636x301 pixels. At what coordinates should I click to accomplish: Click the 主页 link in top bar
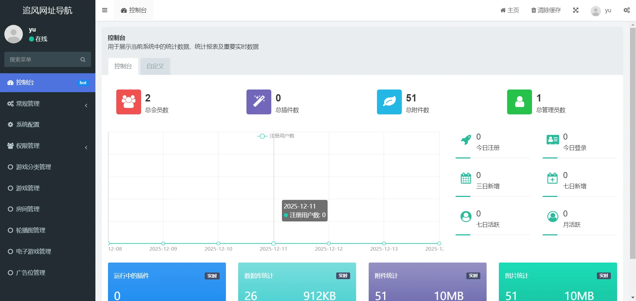509,10
